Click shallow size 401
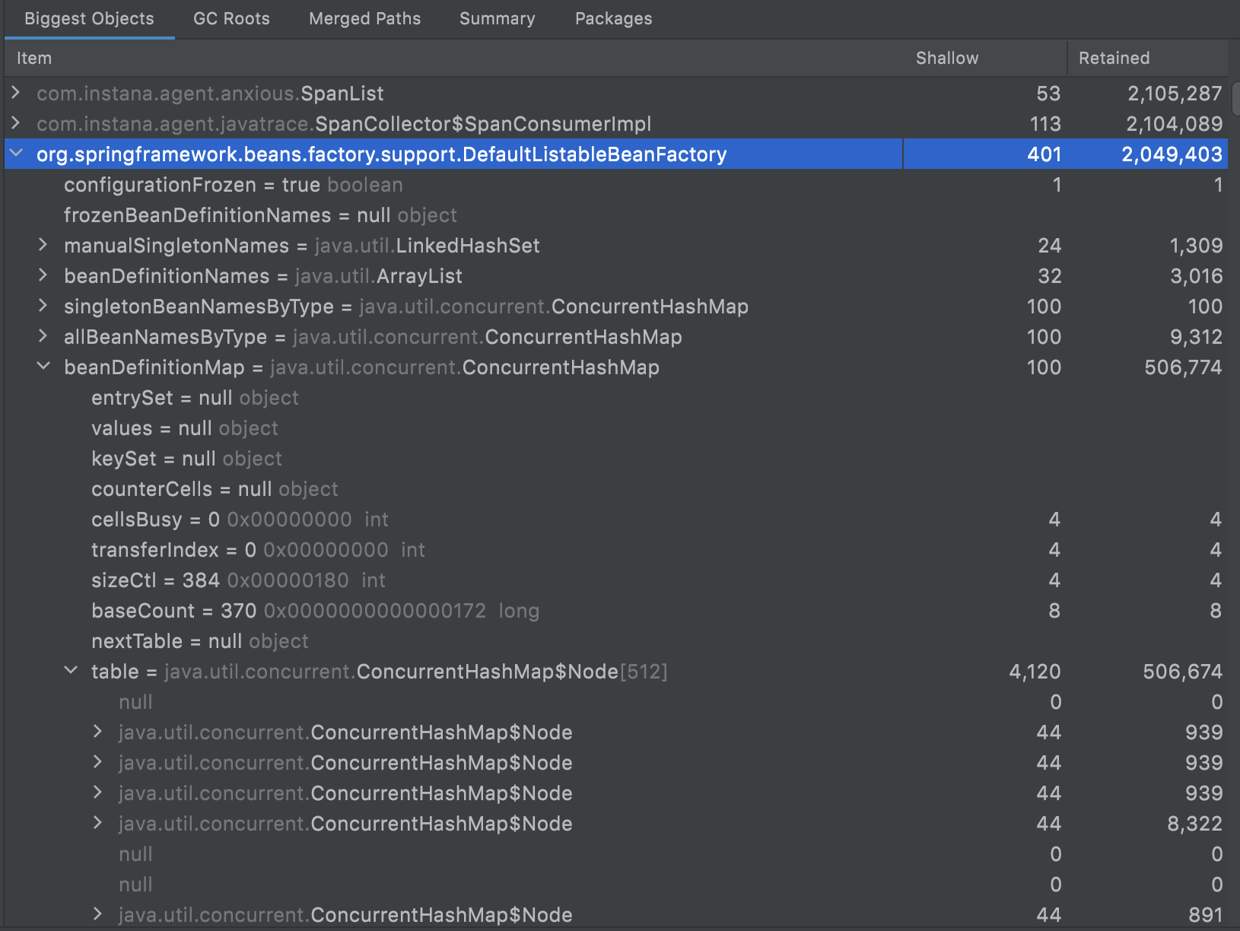The width and height of the screenshot is (1240, 931). [1044, 154]
